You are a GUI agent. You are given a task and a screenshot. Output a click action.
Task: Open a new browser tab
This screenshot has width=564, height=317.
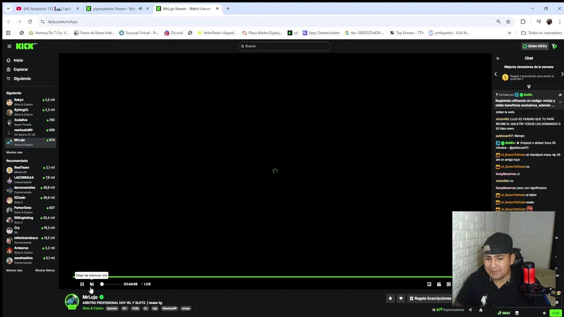[x=228, y=8]
